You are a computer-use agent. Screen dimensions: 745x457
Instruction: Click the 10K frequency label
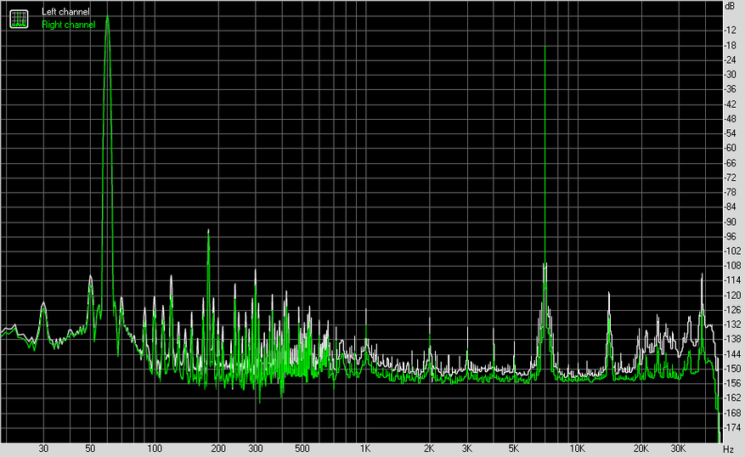click(x=578, y=449)
